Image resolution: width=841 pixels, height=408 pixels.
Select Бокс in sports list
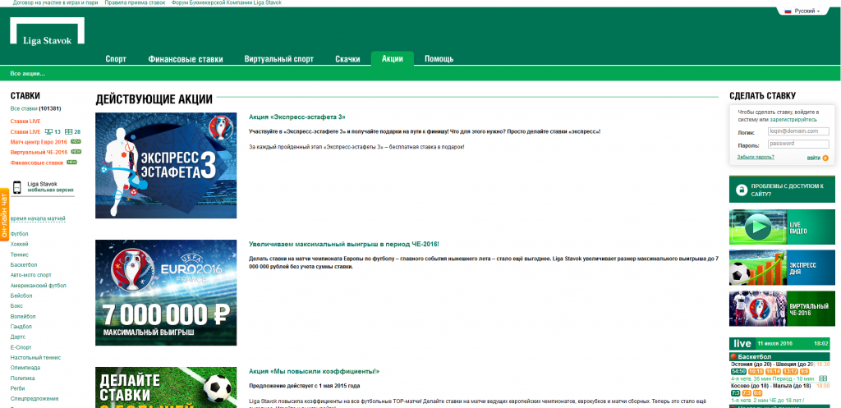tap(16, 305)
